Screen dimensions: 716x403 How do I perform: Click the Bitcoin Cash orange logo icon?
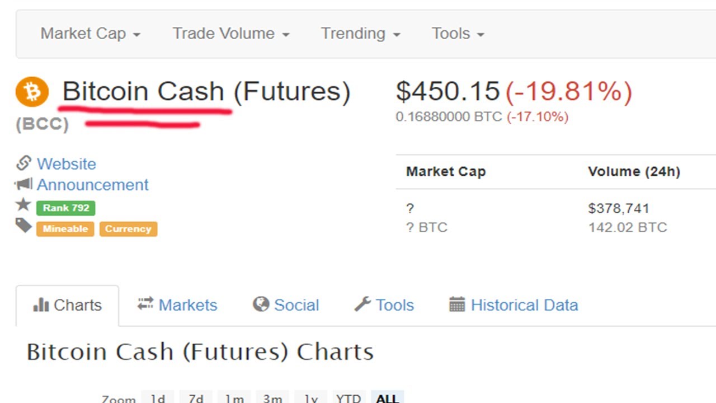coord(32,92)
